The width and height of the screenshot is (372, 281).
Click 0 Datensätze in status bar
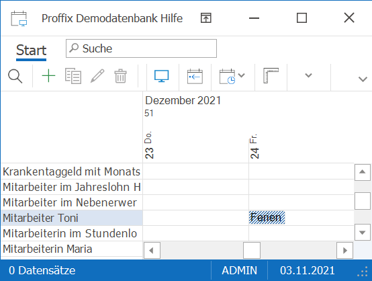(42, 270)
